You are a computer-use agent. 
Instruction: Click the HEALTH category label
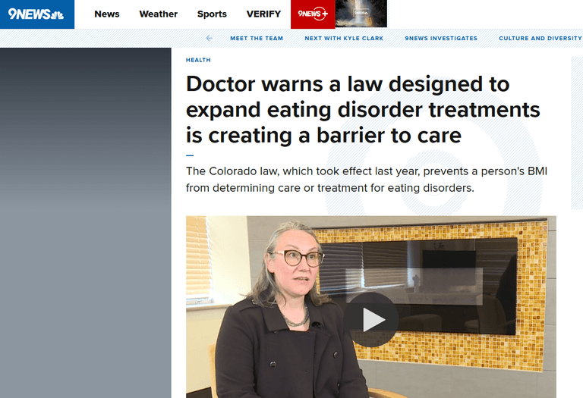tap(198, 60)
